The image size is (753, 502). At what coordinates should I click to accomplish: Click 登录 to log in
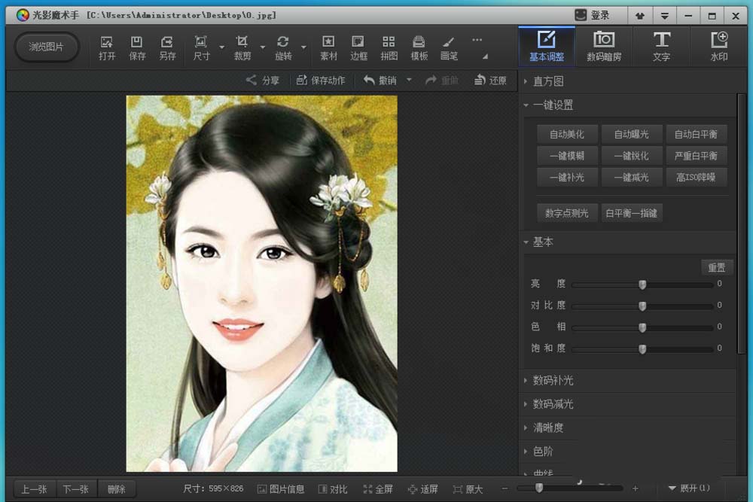tap(593, 15)
